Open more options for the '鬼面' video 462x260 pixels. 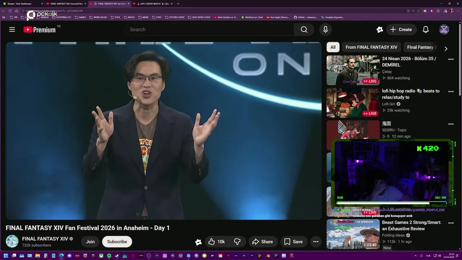451,124
